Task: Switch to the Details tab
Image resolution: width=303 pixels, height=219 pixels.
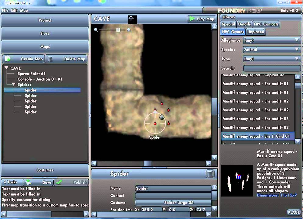Action: [x=244, y=24]
